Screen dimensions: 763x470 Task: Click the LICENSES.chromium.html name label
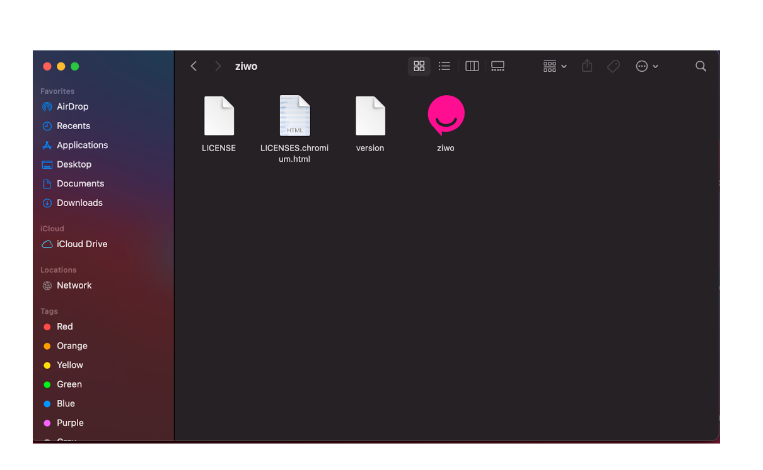294,154
